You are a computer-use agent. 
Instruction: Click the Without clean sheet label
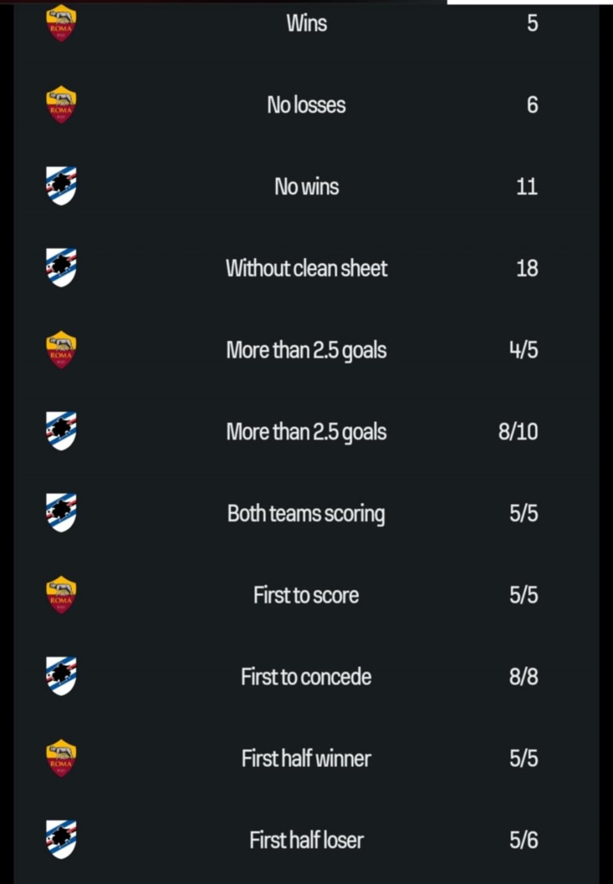[x=306, y=268]
